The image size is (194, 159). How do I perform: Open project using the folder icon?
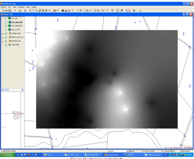(x=6, y=11)
